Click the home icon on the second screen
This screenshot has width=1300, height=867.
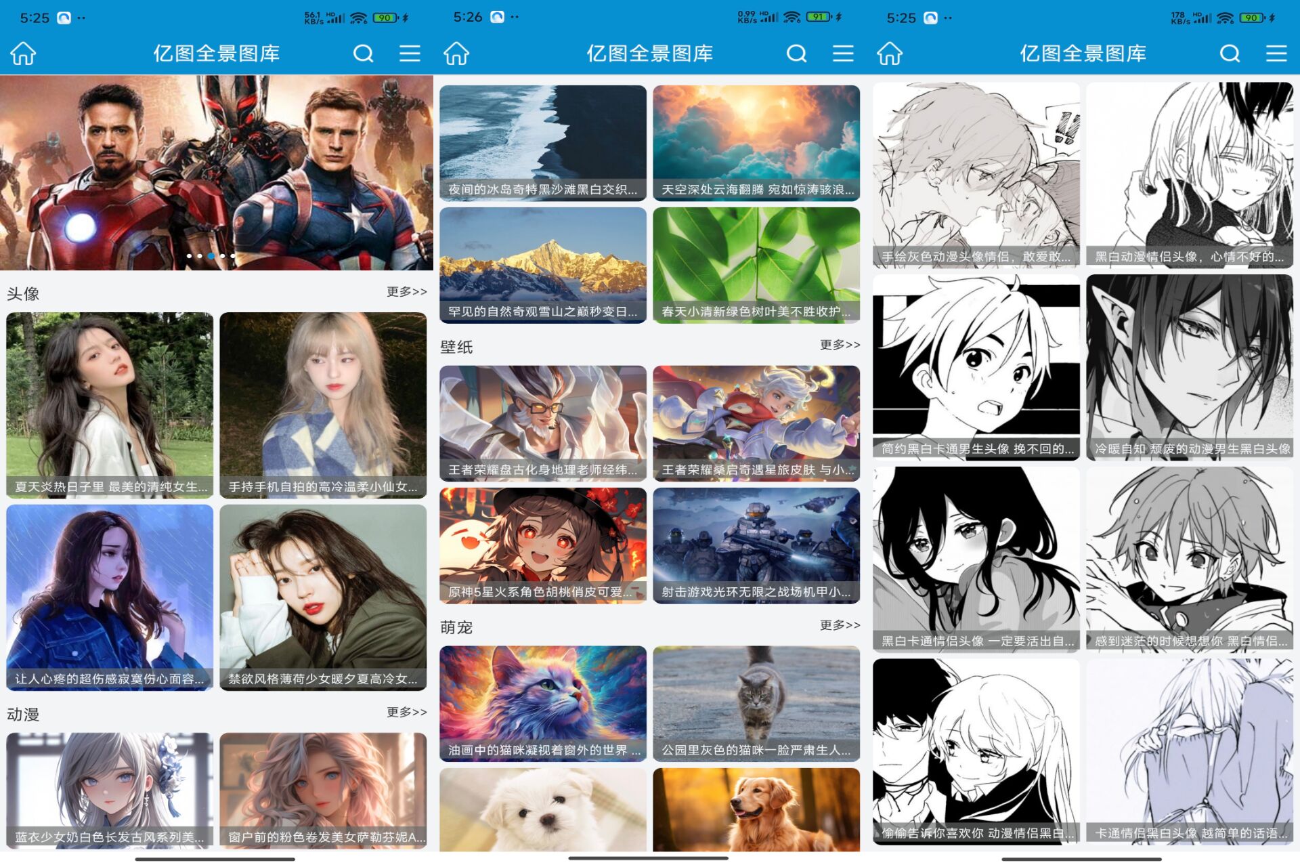click(x=458, y=53)
